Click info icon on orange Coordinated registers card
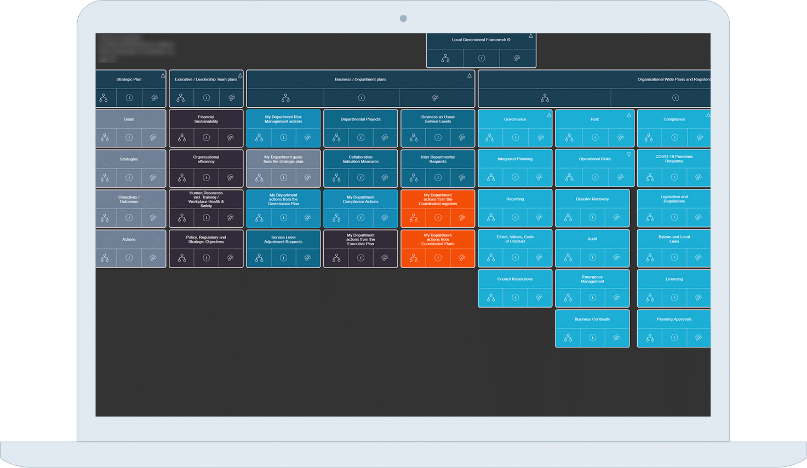The height and width of the screenshot is (468, 807). (x=438, y=218)
